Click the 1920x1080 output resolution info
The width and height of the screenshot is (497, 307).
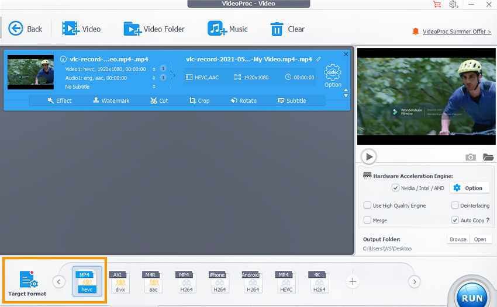point(251,77)
